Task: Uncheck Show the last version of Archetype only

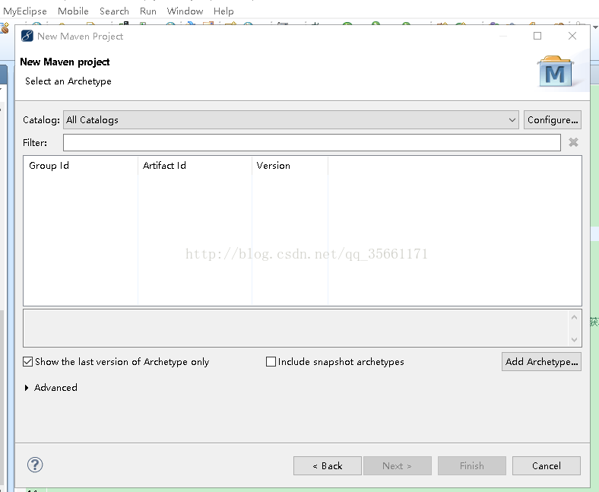Action: coord(28,362)
